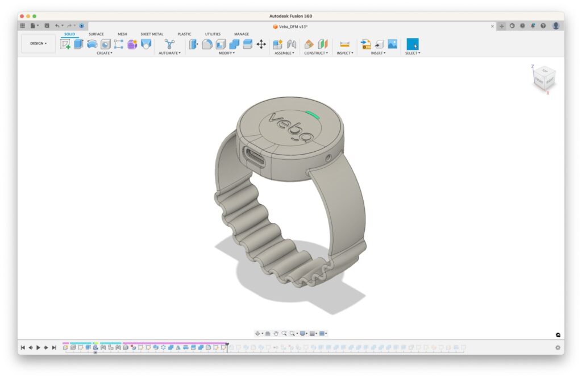The image size is (582, 378).
Task: Choose the Offset Plane tool
Action: pyautogui.click(x=309, y=44)
